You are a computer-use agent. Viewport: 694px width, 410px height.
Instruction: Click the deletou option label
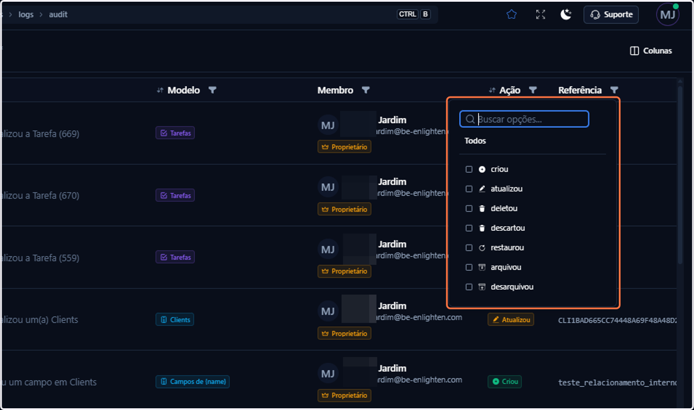pos(504,209)
